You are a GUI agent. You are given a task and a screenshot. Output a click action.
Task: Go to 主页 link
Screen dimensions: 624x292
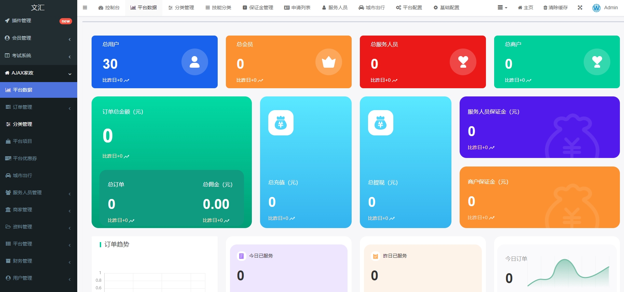point(526,8)
